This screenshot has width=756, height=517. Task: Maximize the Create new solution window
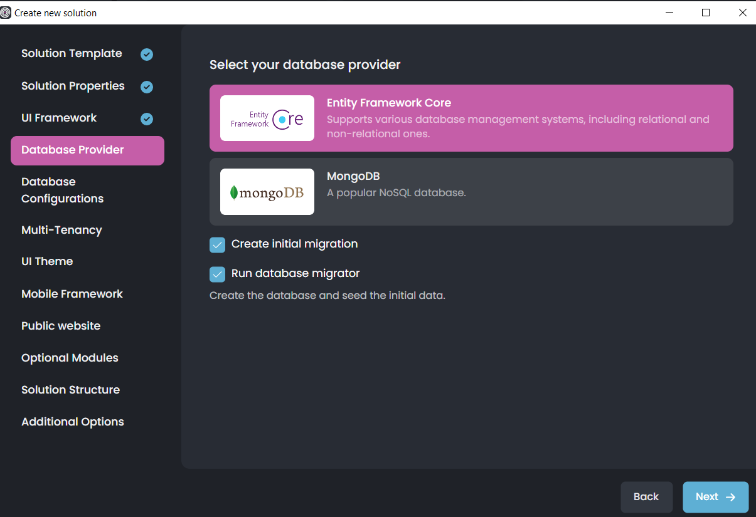706,13
